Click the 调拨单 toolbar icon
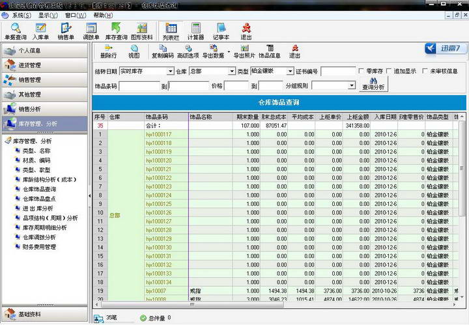Viewport: 469px width, 325px height. (91, 31)
